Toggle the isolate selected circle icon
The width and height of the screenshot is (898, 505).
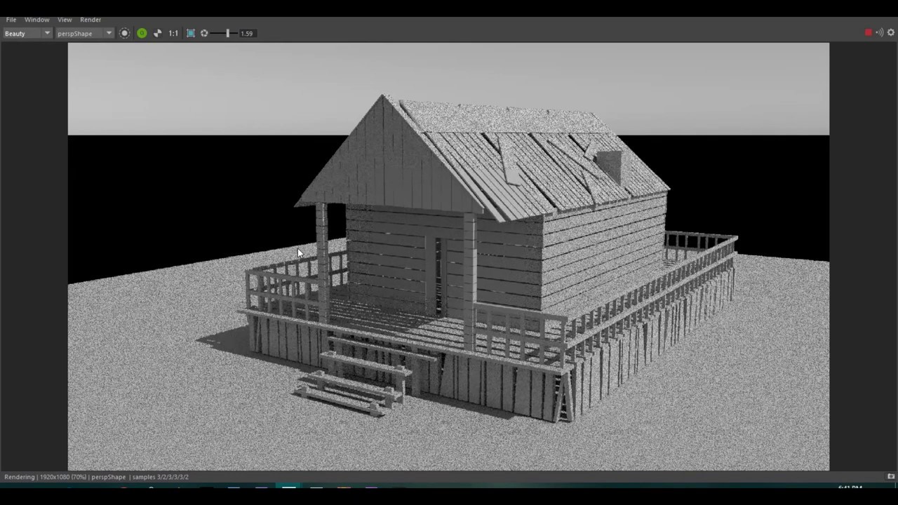pos(125,33)
